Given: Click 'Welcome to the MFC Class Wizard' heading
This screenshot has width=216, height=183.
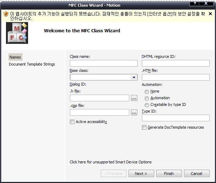Looking at the screenshot, I should tap(82, 30).
